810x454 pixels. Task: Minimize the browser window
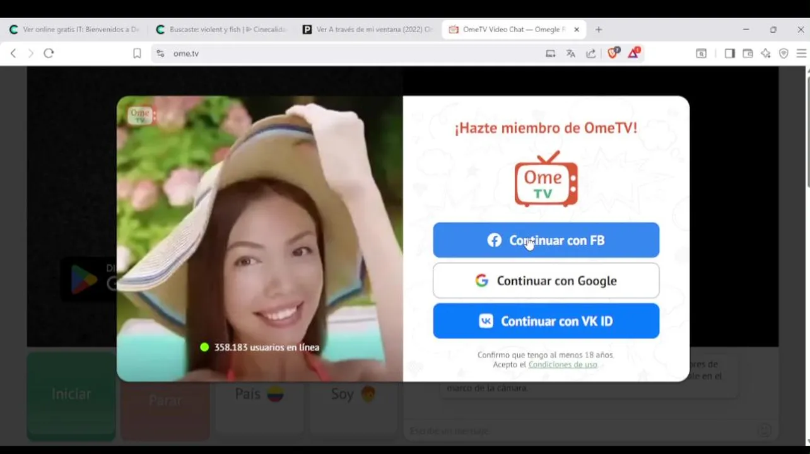(746, 30)
